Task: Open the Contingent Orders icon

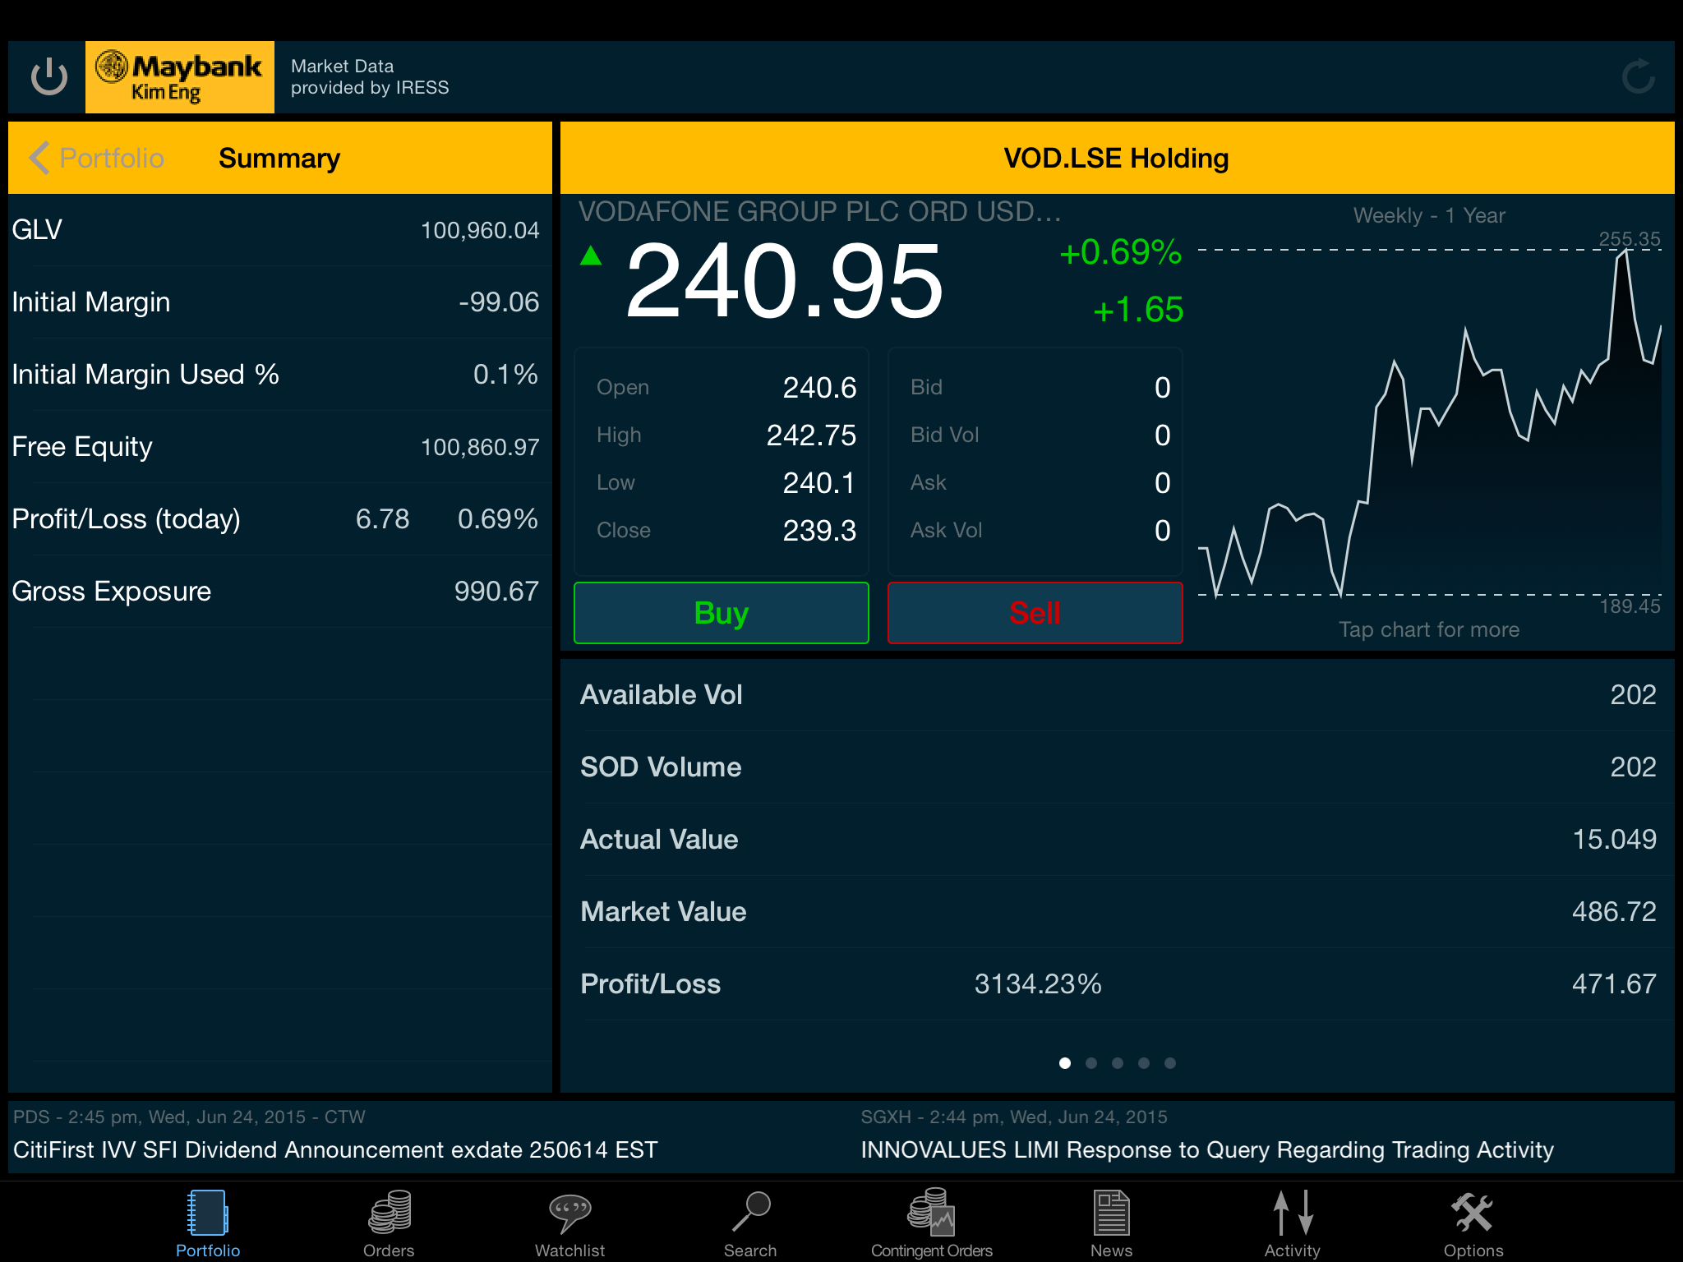Action: pyautogui.click(x=931, y=1213)
